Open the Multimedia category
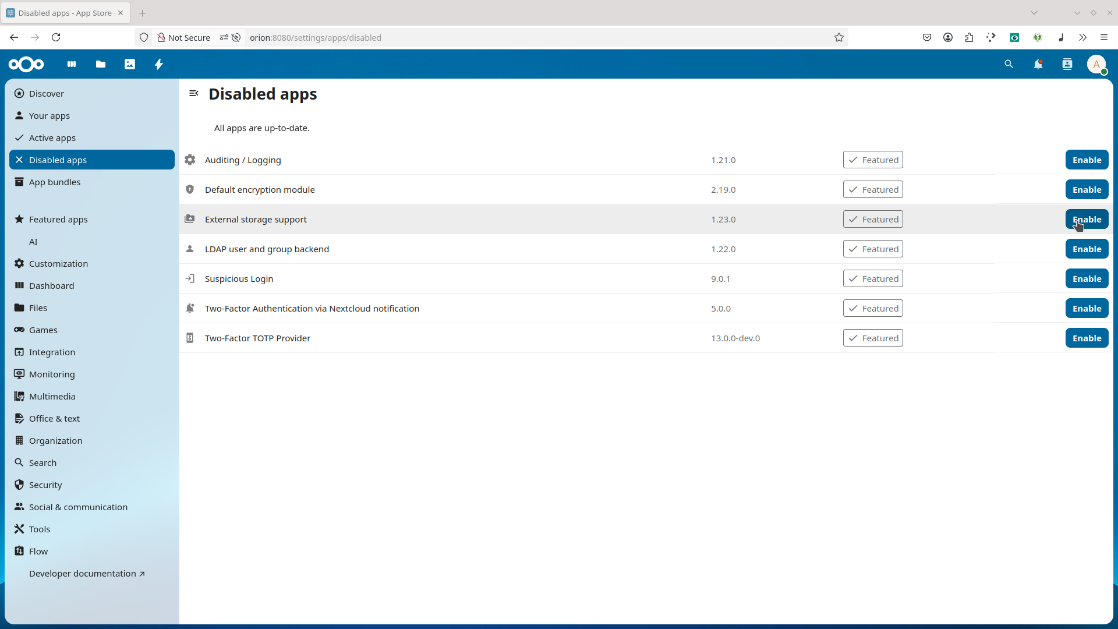Viewport: 1118px width, 629px height. [x=92, y=396]
